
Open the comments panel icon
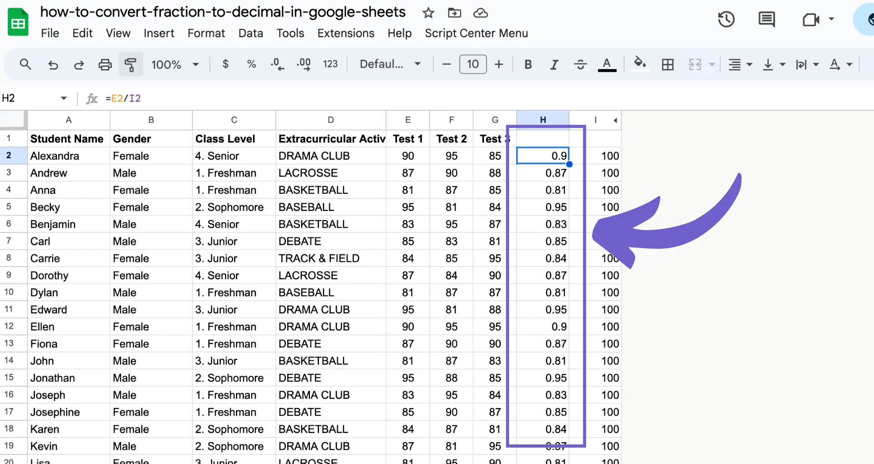(767, 20)
